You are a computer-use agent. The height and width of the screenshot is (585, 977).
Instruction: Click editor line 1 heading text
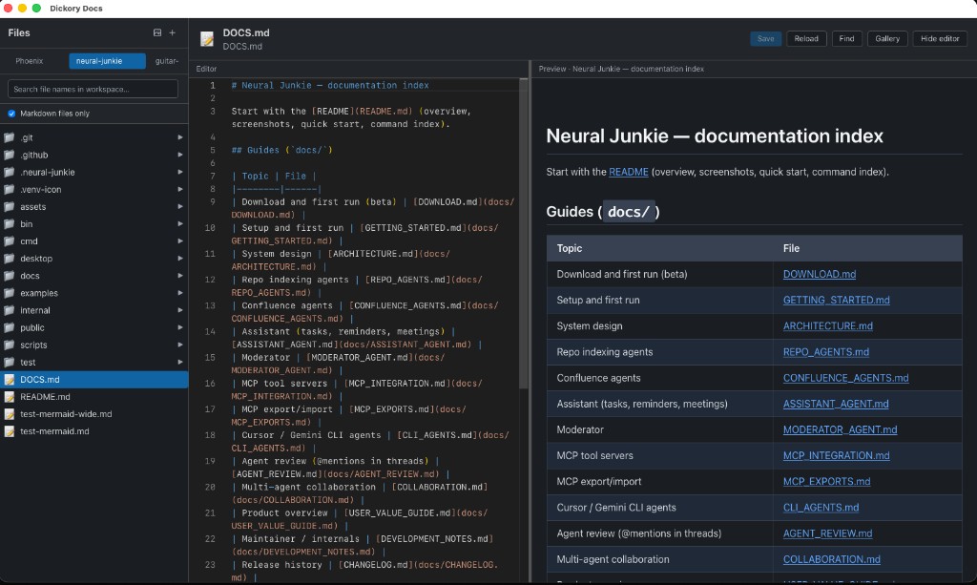[329, 85]
